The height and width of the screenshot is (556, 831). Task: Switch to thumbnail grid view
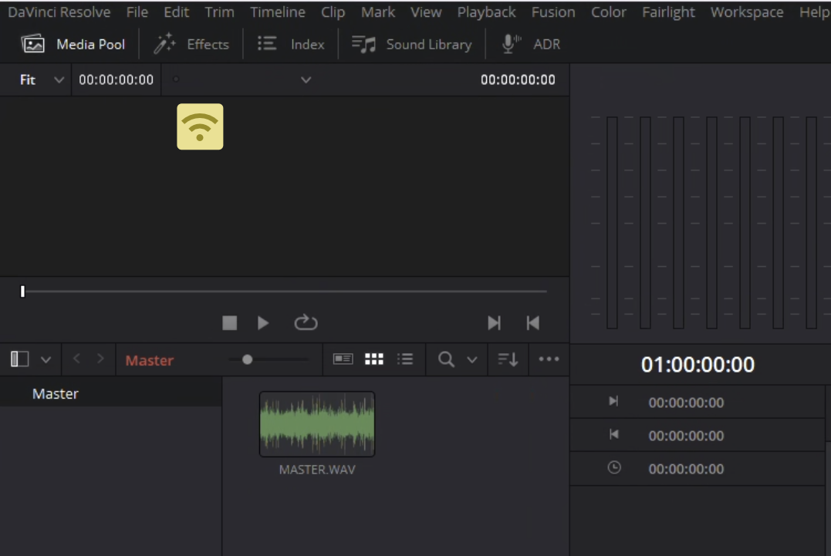tap(374, 359)
